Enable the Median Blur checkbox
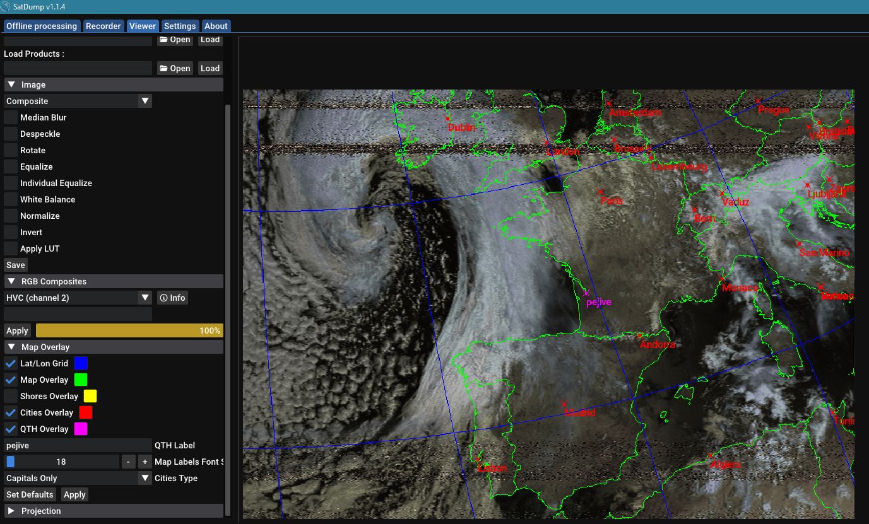 11,117
